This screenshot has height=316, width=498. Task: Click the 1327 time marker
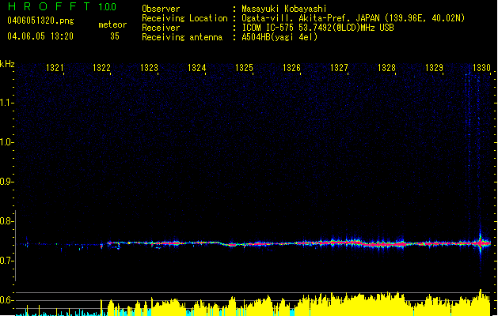click(x=339, y=68)
